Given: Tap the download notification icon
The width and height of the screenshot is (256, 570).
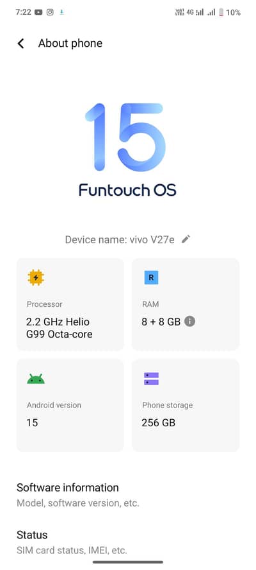Looking at the screenshot, I should pyautogui.click(x=61, y=12).
